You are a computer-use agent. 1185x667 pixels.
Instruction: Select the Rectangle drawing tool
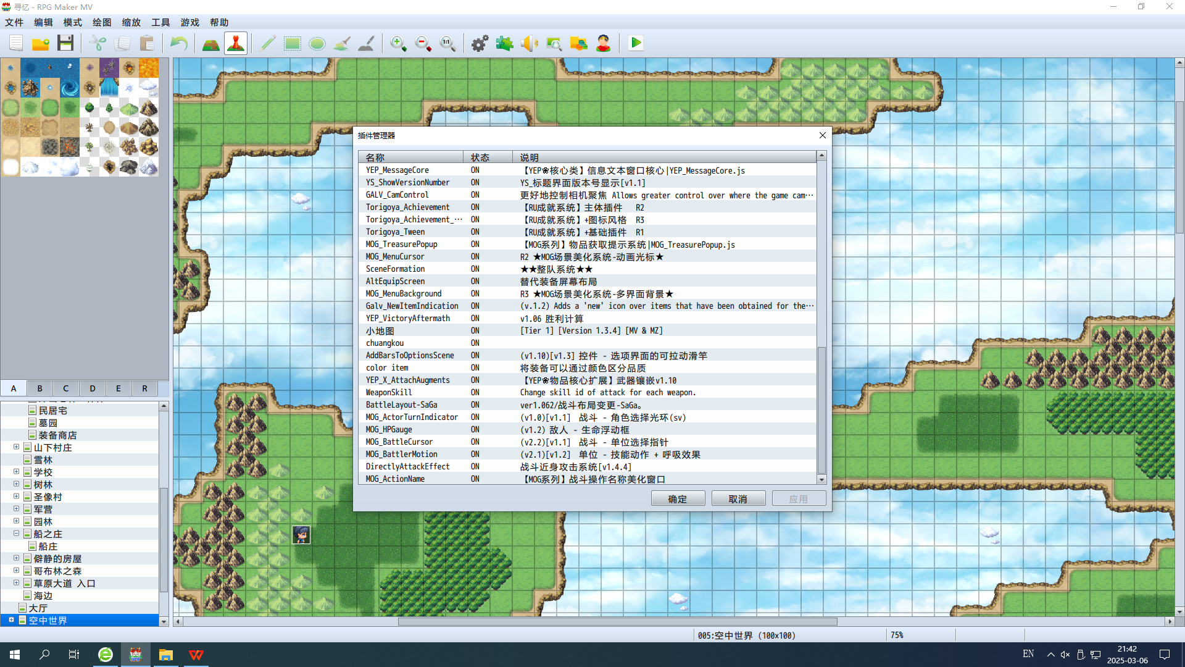point(293,43)
